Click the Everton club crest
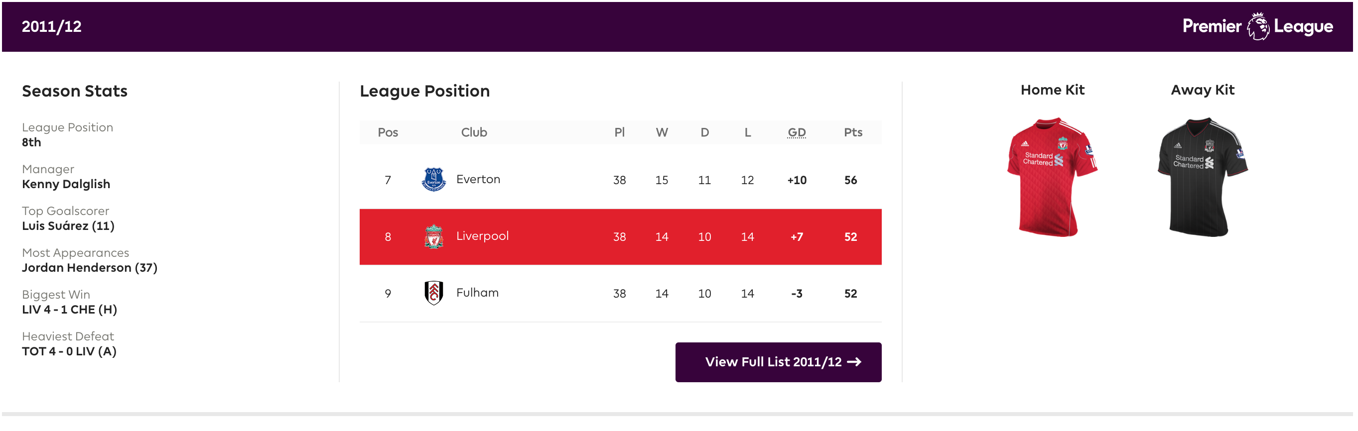This screenshot has width=1358, height=431. [433, 180]
